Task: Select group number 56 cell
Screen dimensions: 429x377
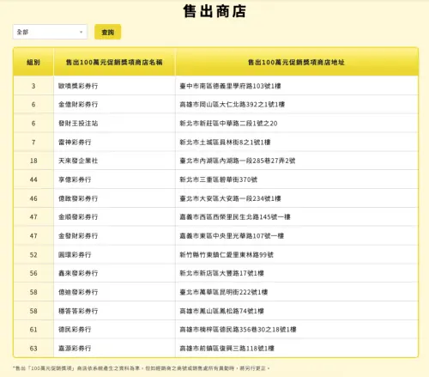Action: pyautogui.click(x=33, y=273)
